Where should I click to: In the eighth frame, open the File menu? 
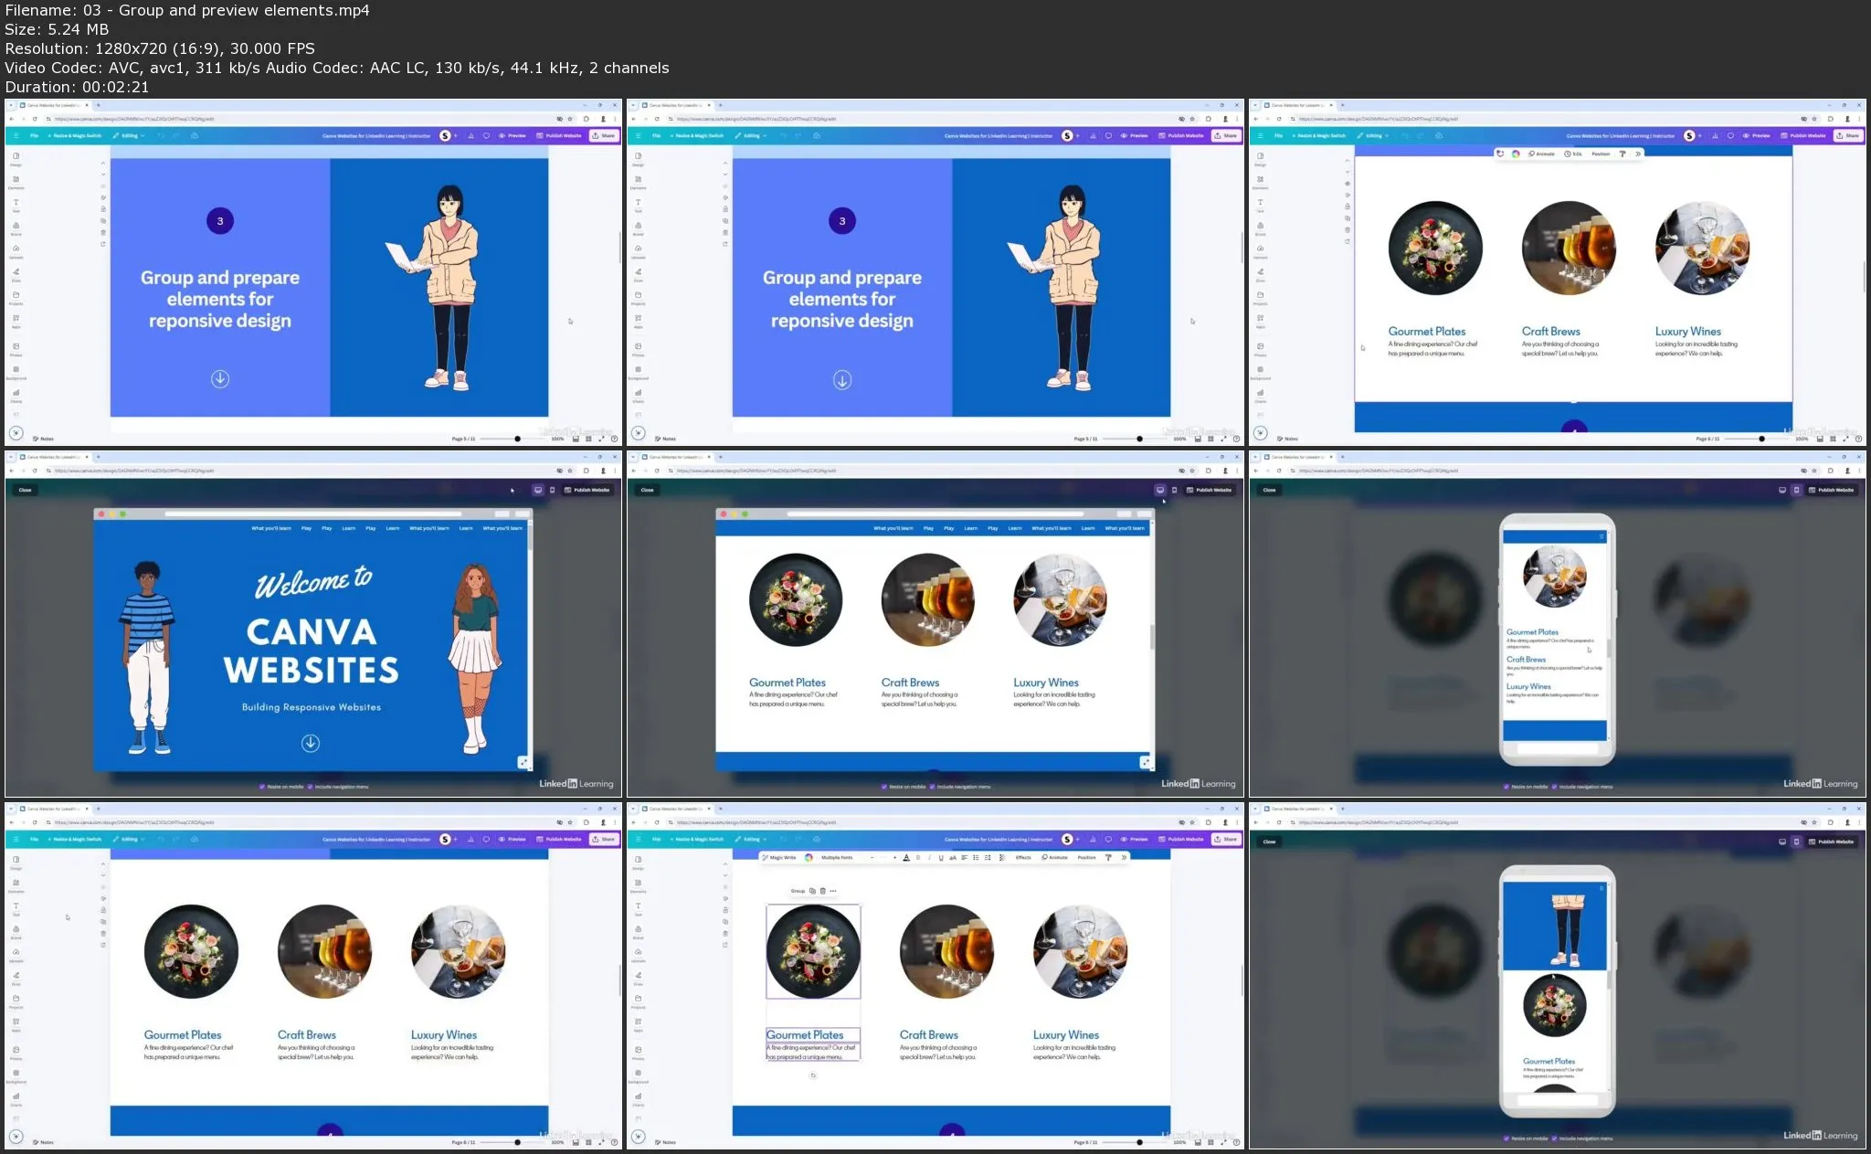656,839
